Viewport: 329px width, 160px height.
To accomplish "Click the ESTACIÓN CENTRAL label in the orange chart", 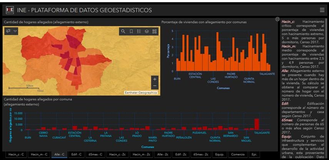I will click(x=195, y=75).
